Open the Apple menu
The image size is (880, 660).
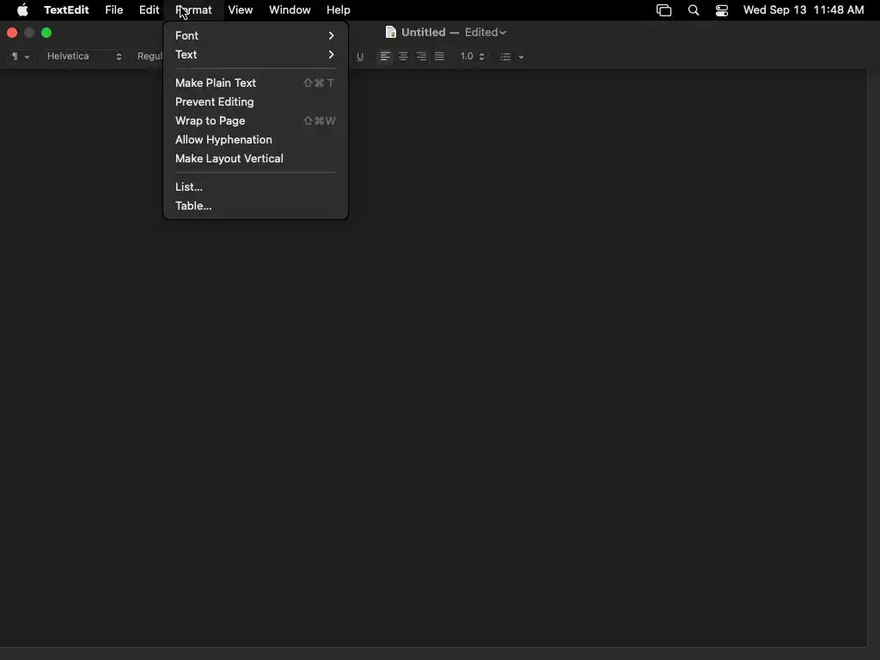22,10
